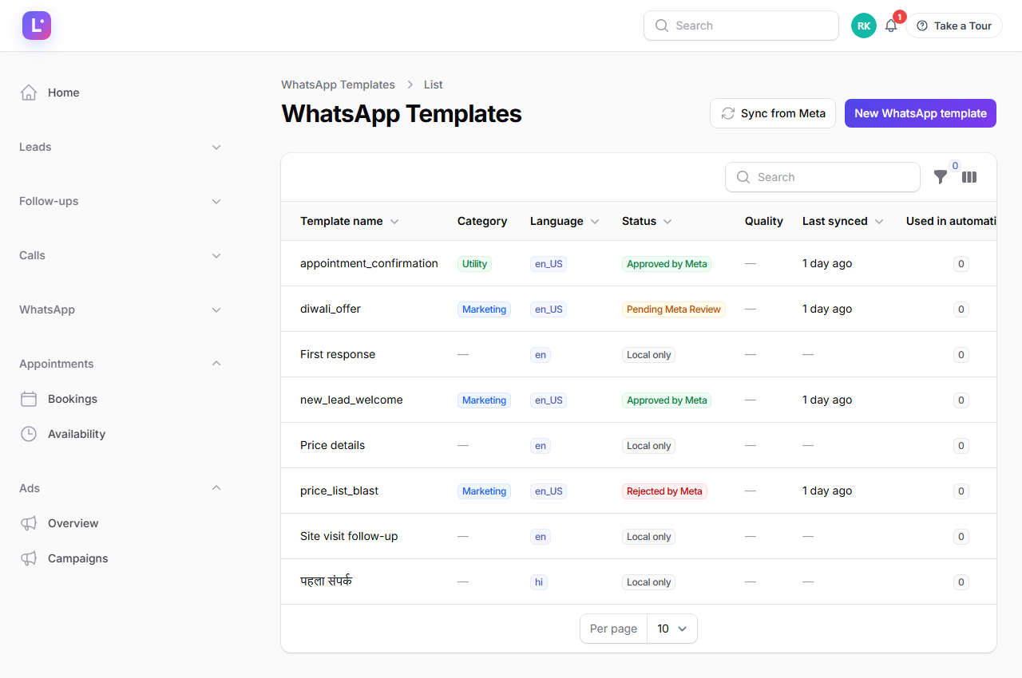Click the filter count badge 0
1022x678 pixels.
(x=955, y=166)
